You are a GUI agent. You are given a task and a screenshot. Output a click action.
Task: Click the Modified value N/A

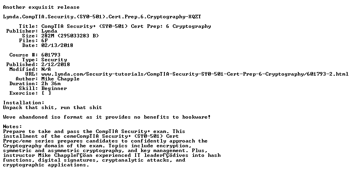click(x=46, y=69)
